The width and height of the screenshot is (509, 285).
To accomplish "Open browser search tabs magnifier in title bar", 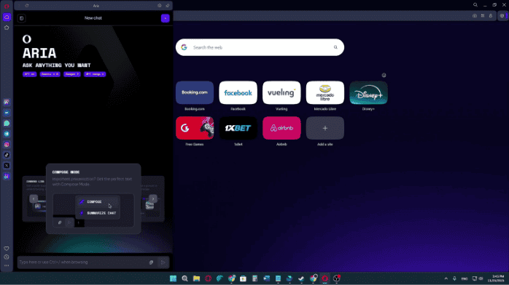I will pyautogui.click(x=475, y=5).
